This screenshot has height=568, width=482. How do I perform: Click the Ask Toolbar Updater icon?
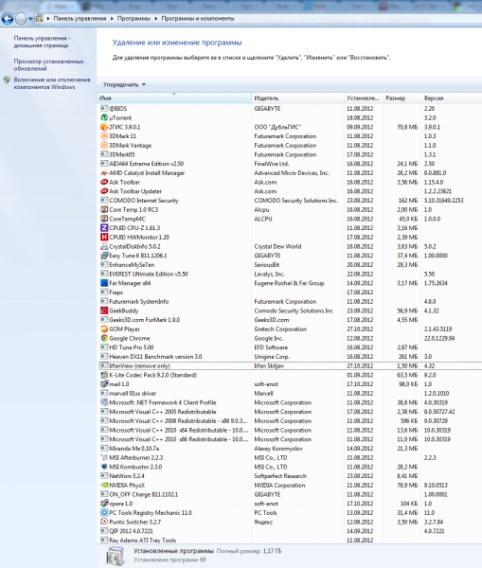click(x=104, y=191)
